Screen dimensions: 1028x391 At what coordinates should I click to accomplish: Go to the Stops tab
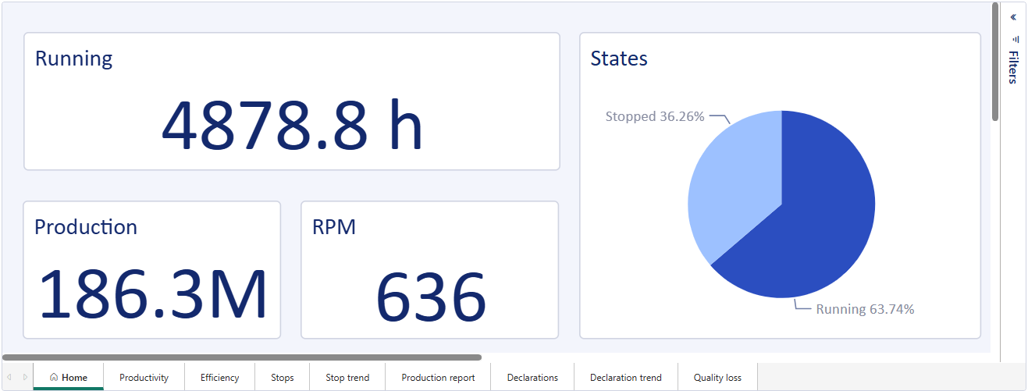(283, 377)
